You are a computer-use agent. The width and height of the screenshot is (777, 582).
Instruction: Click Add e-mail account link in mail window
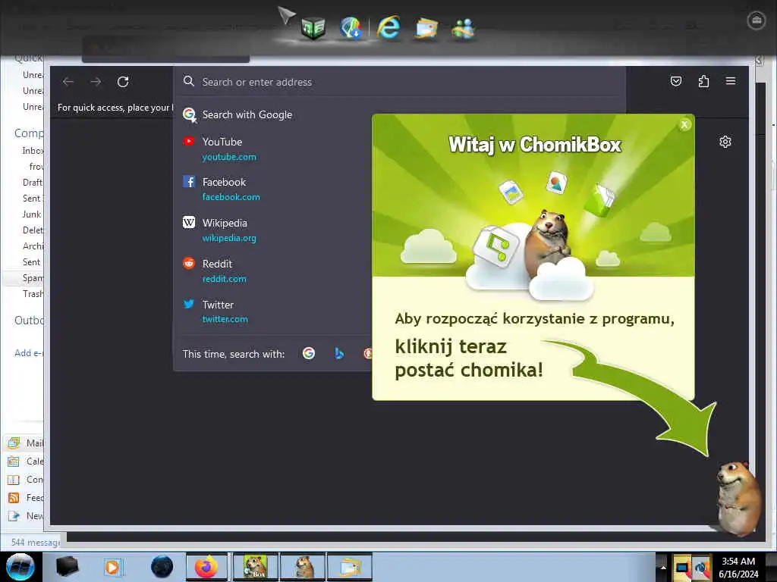click(x=29, y=353)
